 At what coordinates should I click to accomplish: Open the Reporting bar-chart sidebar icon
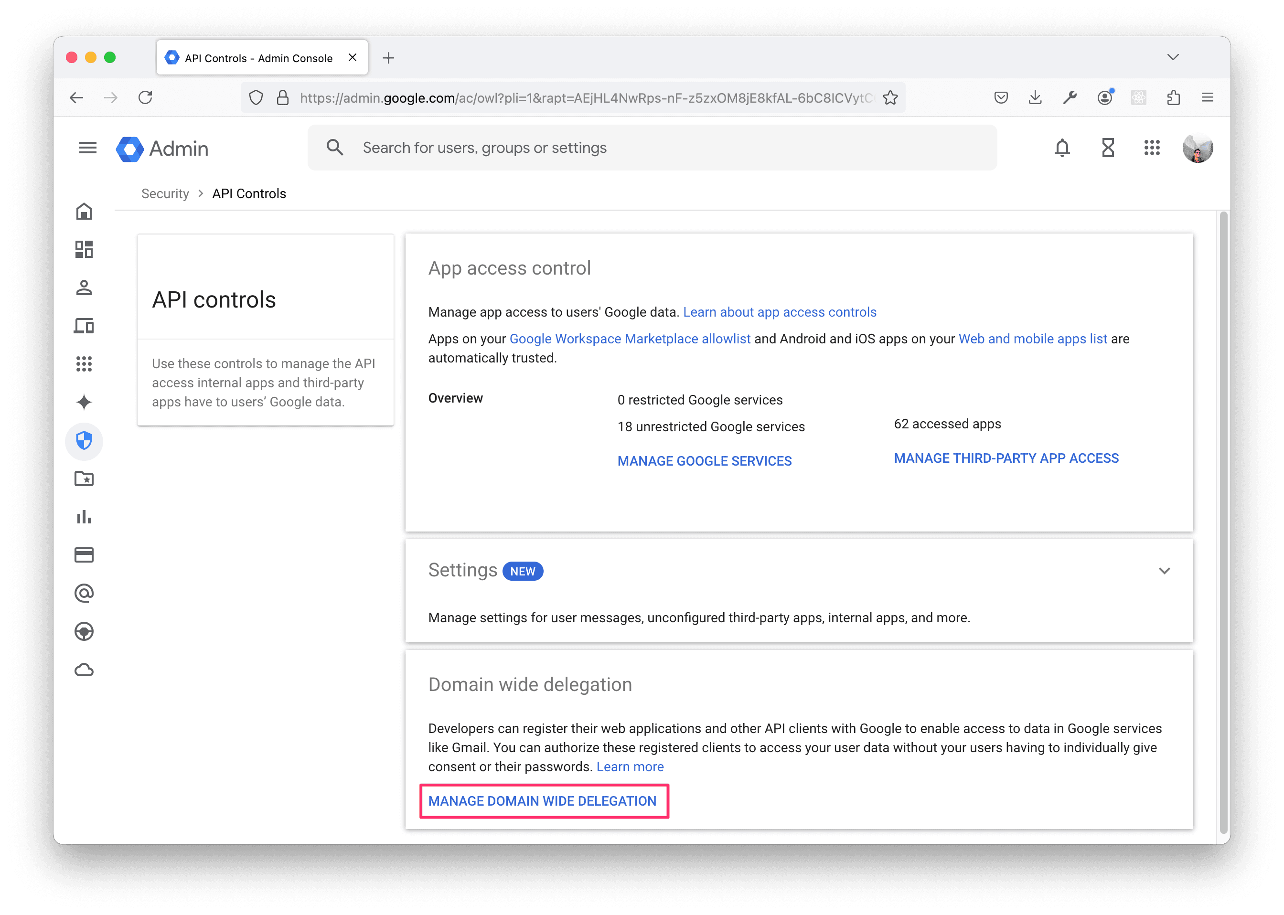click(84, 517)
